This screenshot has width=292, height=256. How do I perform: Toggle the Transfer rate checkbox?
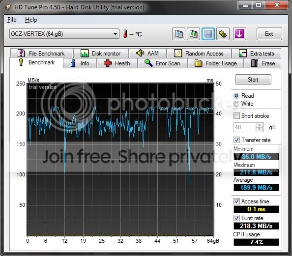coord(236,140)
